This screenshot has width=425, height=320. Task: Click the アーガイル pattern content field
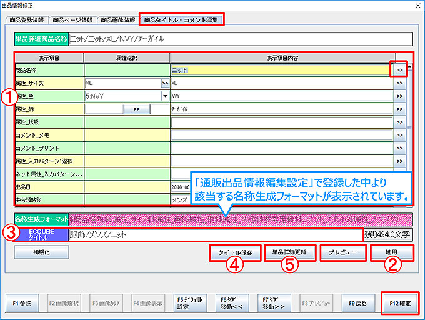(x=282, y=109)
